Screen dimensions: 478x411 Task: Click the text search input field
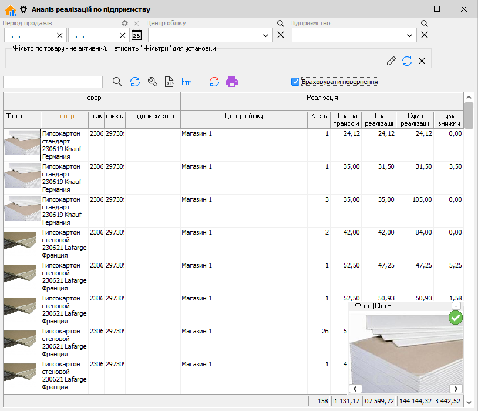coord(53,82)
